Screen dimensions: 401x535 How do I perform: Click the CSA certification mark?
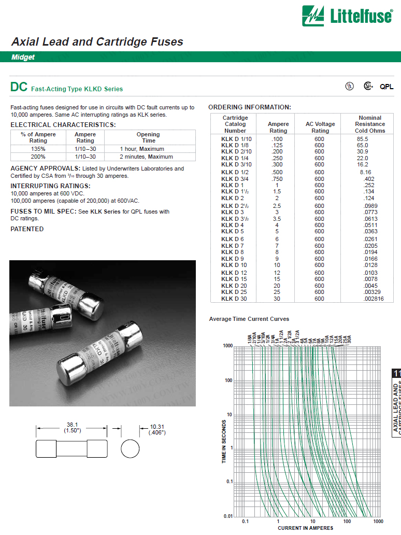pyautogui.click(x=368, y=87)
